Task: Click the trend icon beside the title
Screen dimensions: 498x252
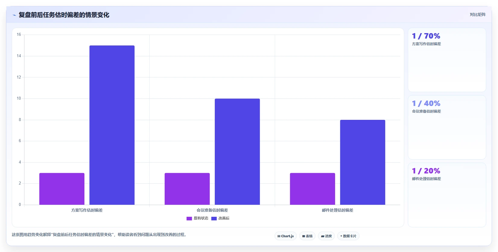Action: click(x=14, y=15)
